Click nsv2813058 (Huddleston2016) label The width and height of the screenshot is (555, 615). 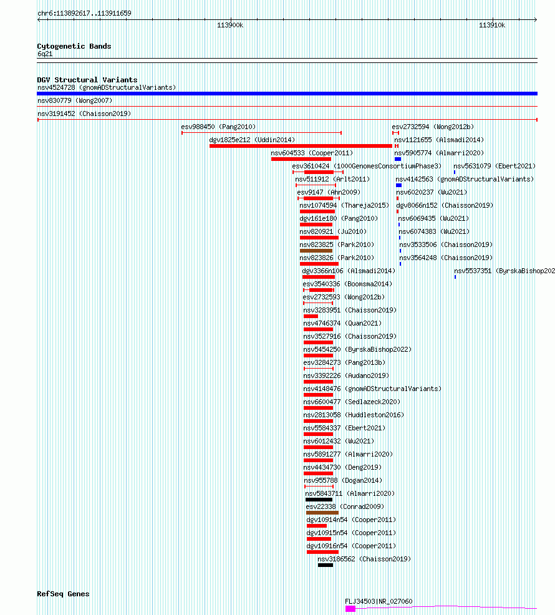[x=354, y=415]
